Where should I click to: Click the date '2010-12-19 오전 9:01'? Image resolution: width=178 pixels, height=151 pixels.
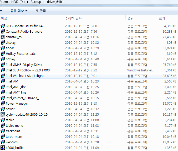81,76
